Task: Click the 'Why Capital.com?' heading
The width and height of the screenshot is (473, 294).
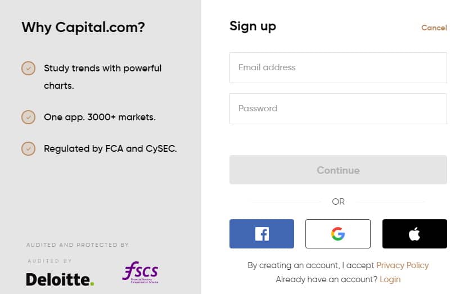Action: 83,28
